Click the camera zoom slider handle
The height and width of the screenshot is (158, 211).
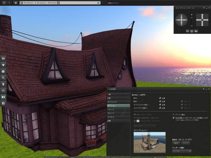pyautogui.click(x=192, y=18)
